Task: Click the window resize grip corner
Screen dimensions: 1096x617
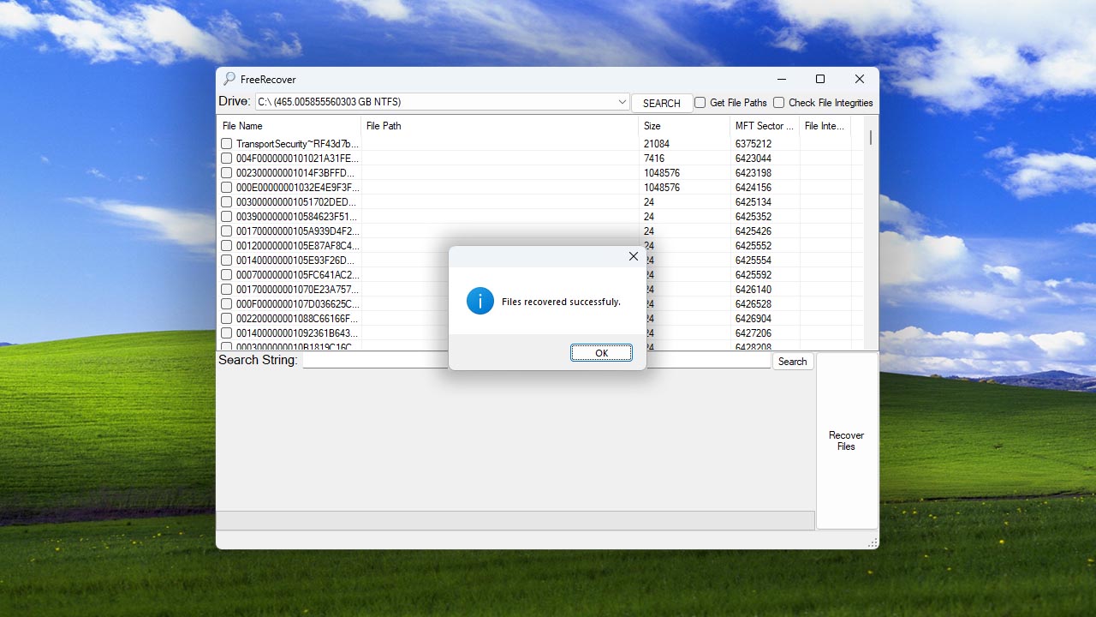Action: pyautogui.click(x=873, y=542)
